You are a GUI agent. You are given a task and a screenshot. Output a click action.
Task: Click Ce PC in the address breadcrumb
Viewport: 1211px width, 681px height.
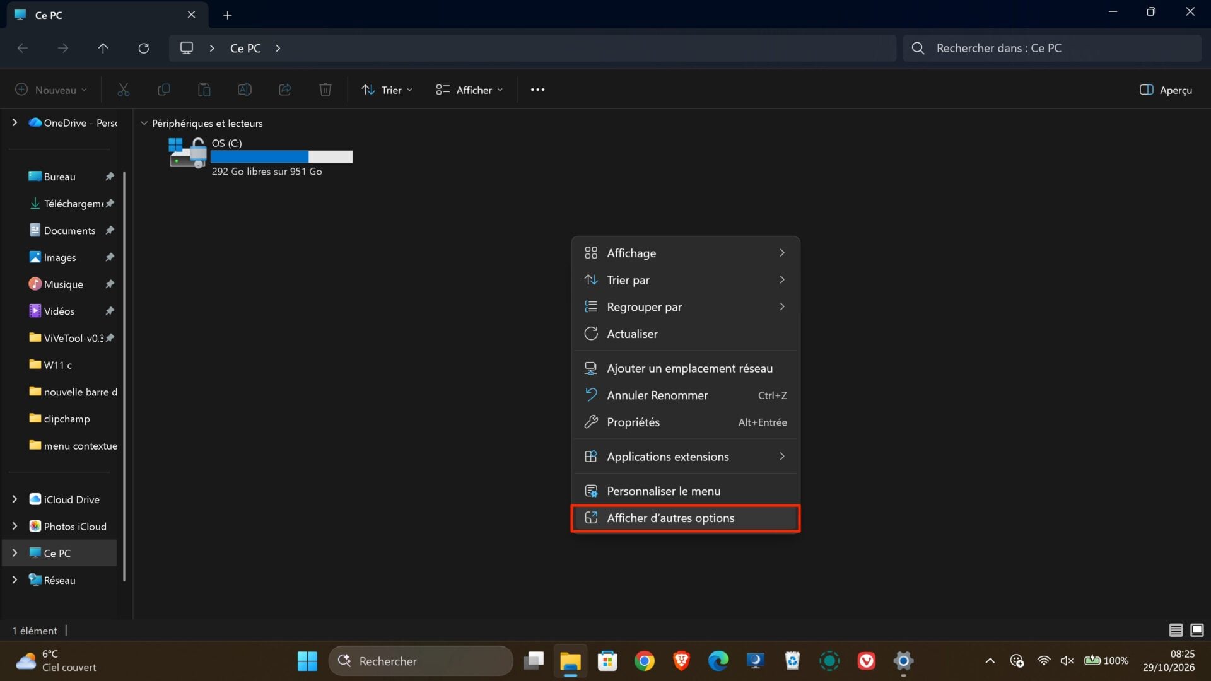click(245, 48)
